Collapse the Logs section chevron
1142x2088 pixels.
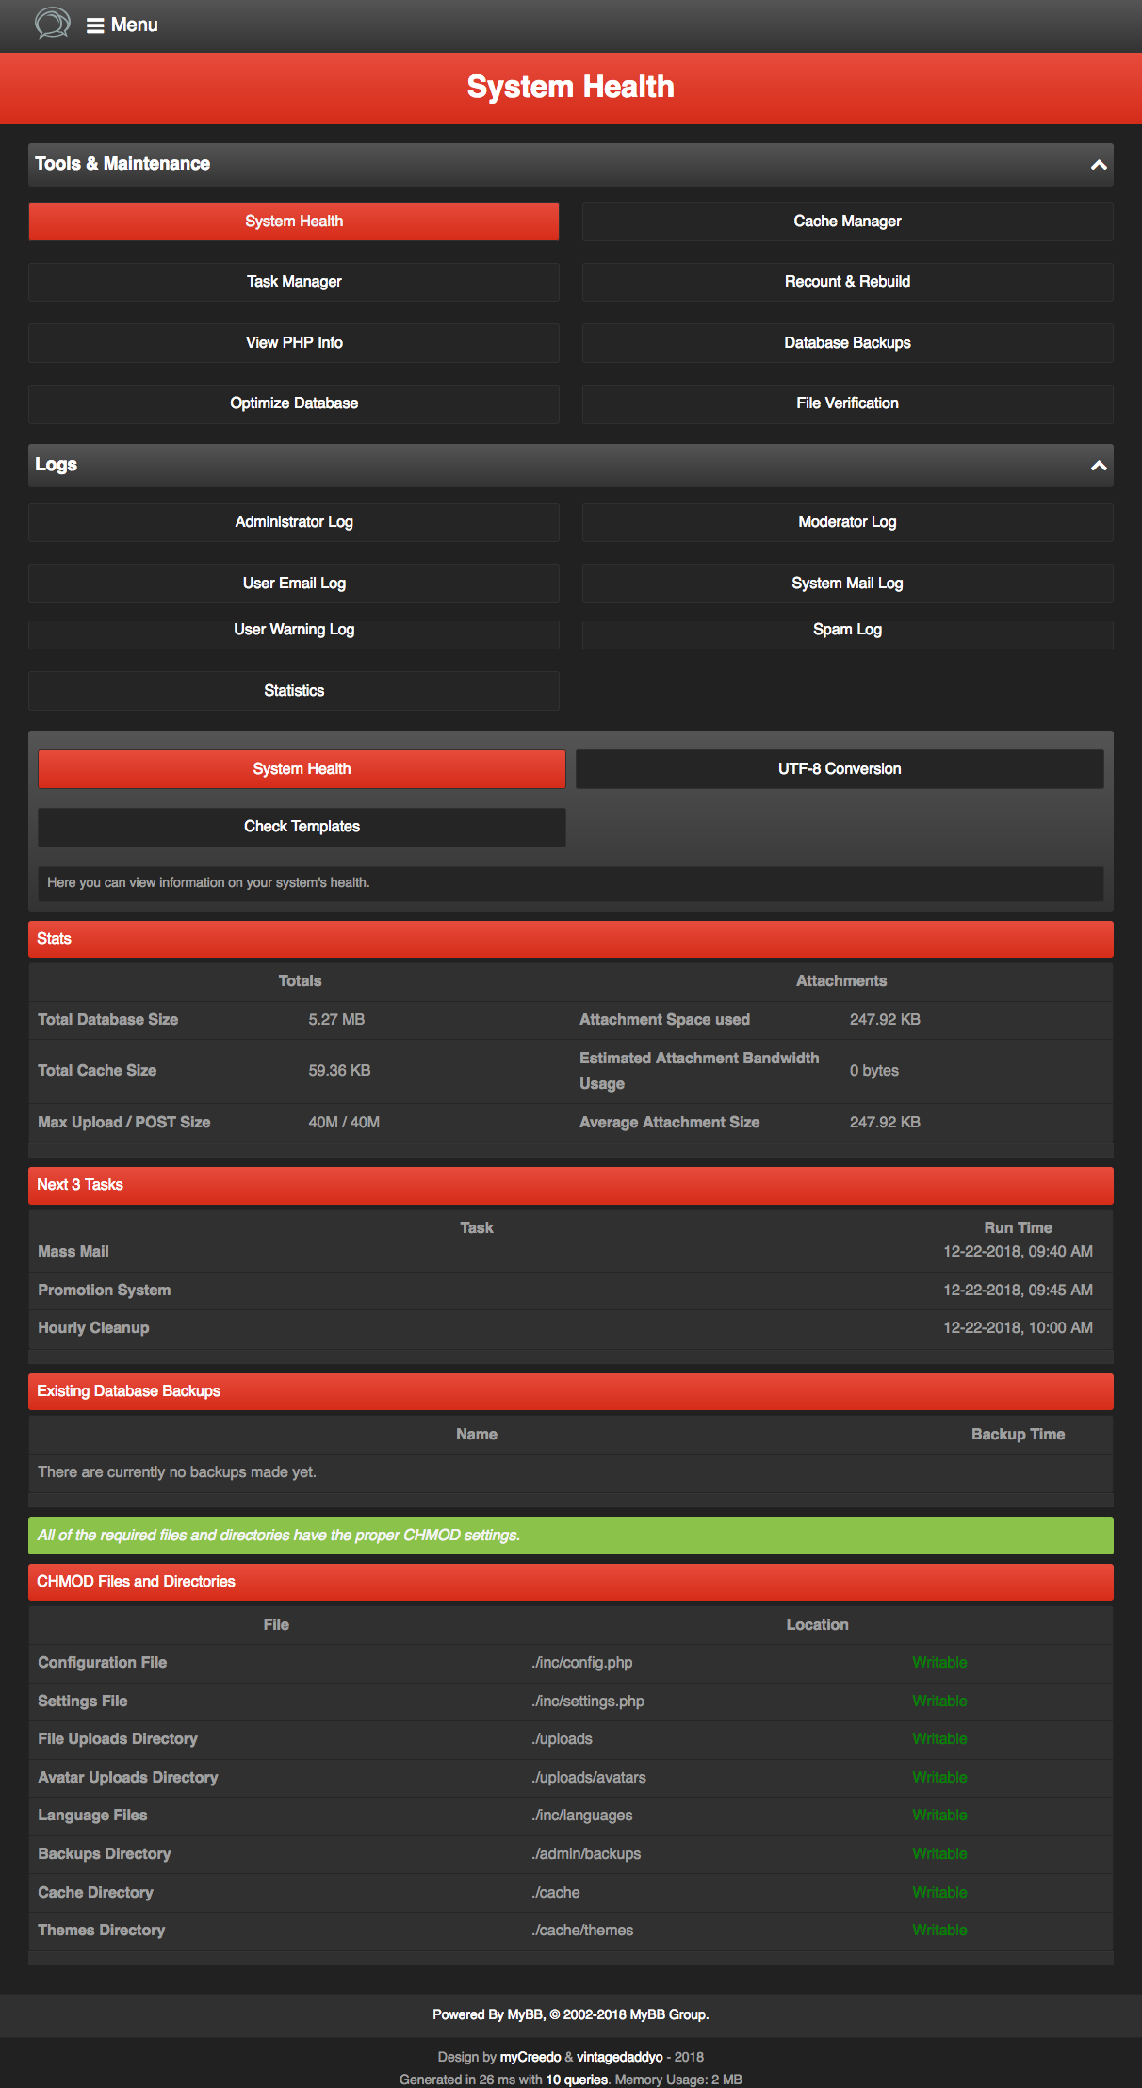(1098, 466)
